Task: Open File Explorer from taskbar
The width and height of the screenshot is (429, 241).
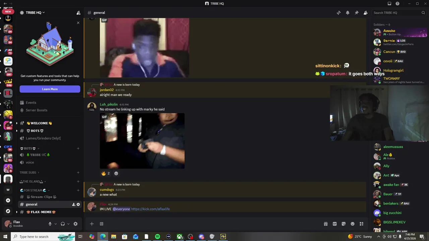Action: [x=114, y=237]
